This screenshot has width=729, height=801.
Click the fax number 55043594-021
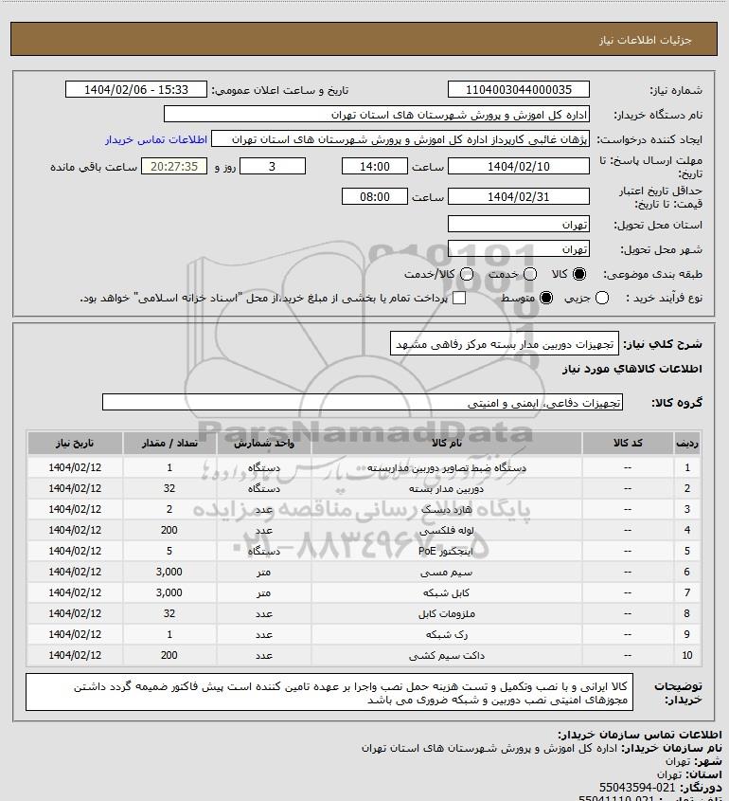[x=636, y=787]
